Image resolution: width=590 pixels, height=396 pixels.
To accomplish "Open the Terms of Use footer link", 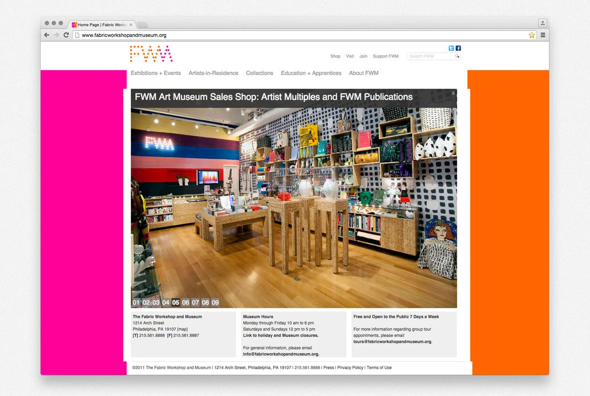I will pos(379,368).
